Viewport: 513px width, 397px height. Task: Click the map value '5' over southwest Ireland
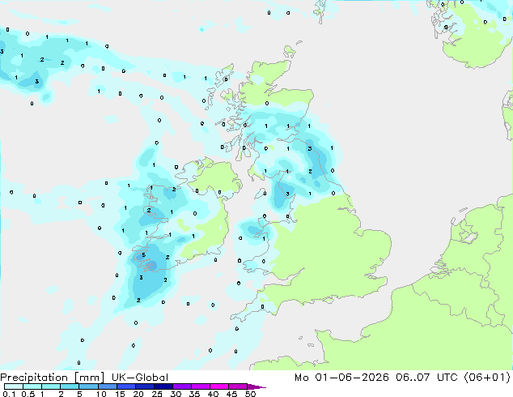click(x=144, y=255)
